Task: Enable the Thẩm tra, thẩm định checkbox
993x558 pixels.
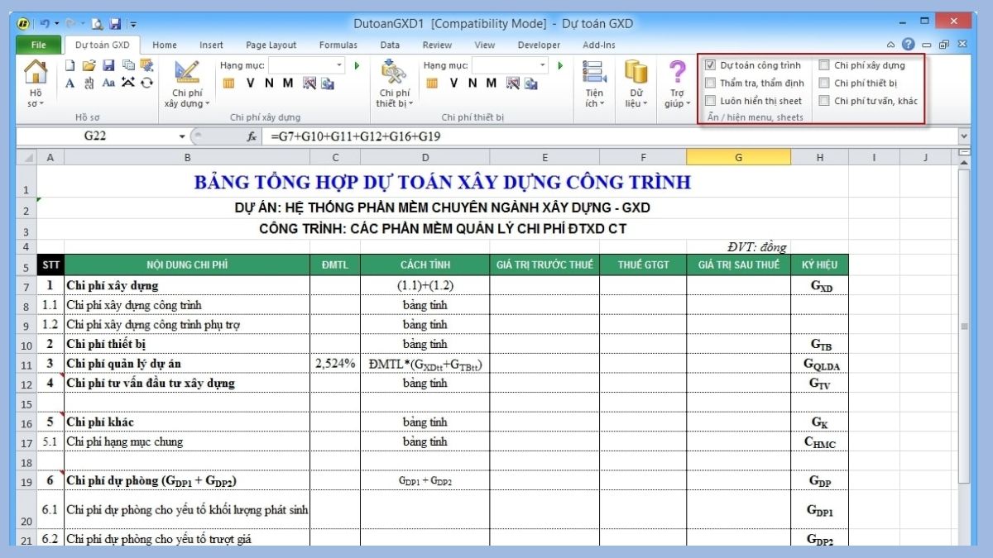Action: coord(711,83)
